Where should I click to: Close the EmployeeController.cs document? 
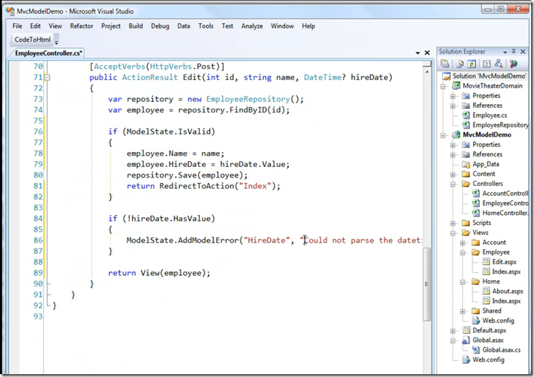427,53
